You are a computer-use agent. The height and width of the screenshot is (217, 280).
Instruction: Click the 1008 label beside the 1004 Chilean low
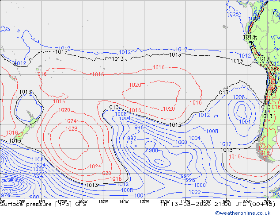(x=239, y=97)
